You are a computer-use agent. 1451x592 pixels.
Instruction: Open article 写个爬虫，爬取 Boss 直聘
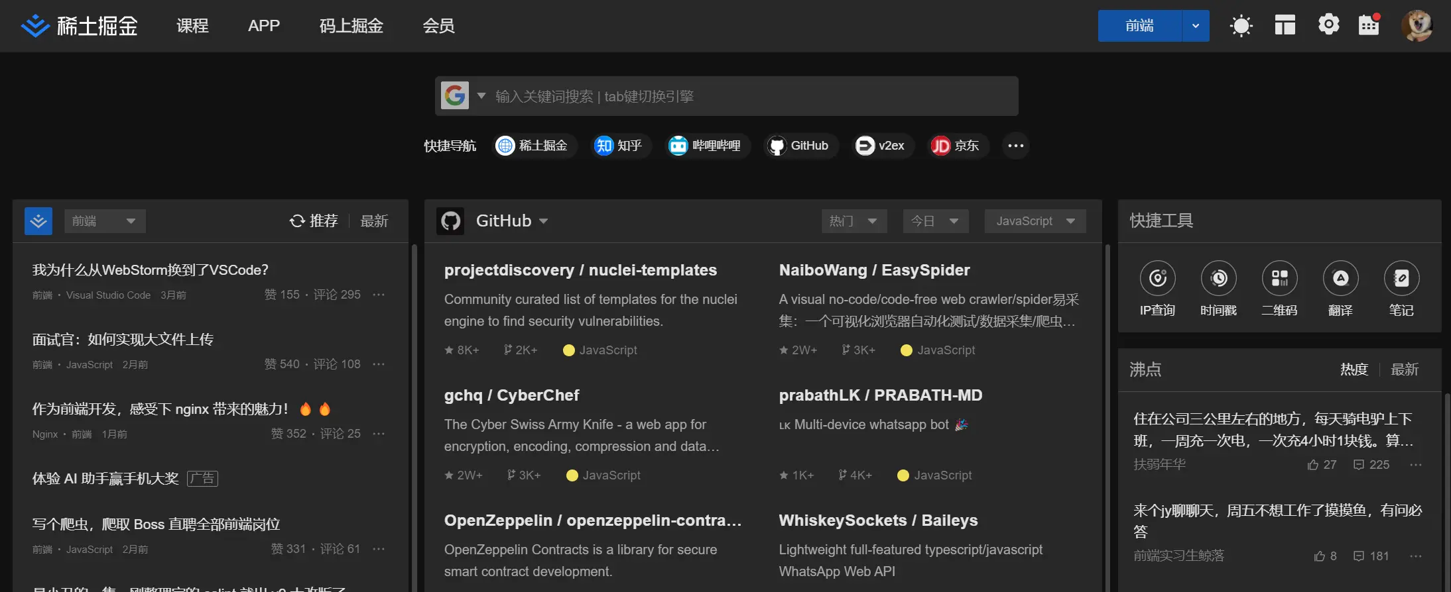[156, 524]
